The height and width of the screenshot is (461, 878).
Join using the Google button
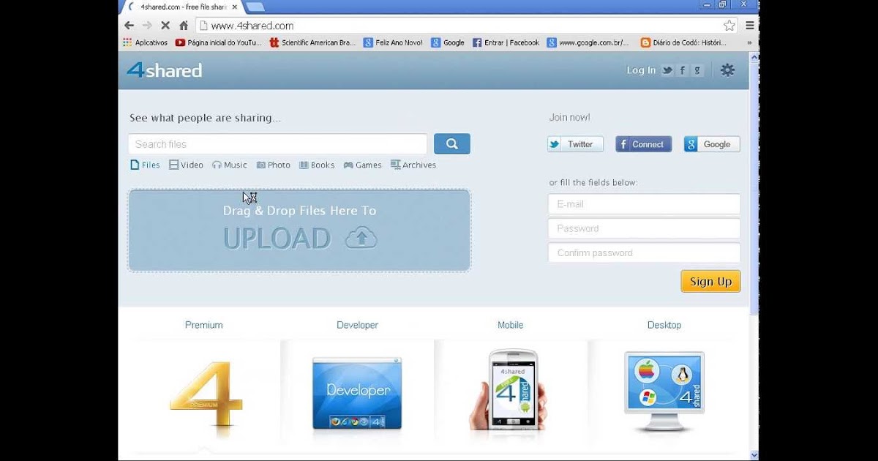pos(712,144)
